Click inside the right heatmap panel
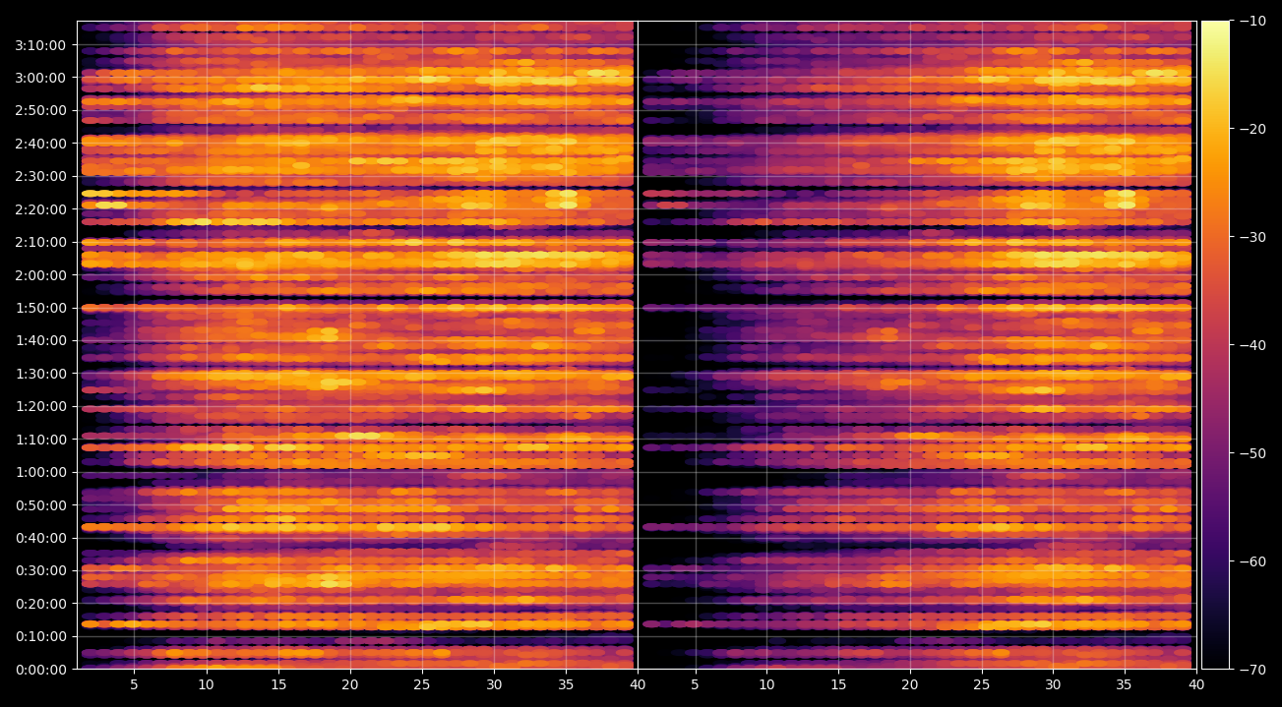1282x707 pixels. (x=917, y=344)
